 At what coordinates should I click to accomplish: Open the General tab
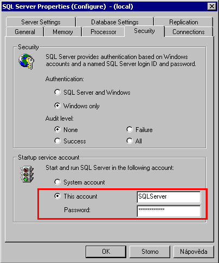point(25,32)
